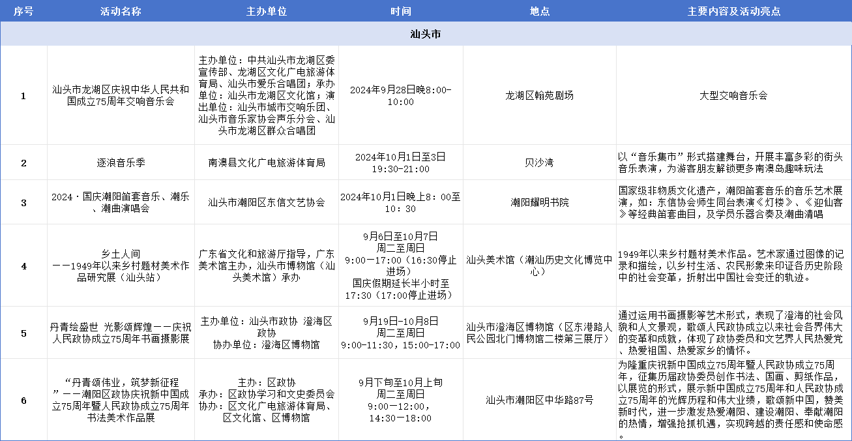Select the 主要内容及活动亮点 column header
The image size is (852, 441).
tap(733, 12)
